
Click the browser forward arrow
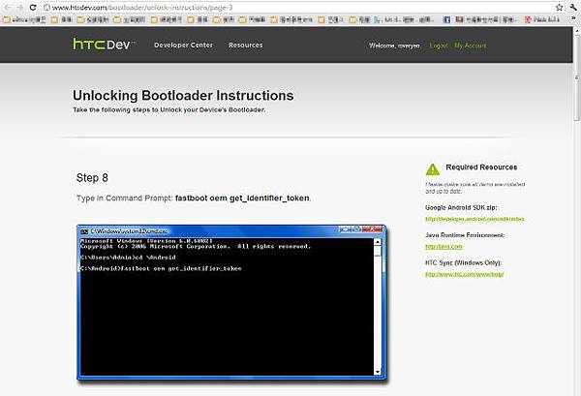coord(20,7)
